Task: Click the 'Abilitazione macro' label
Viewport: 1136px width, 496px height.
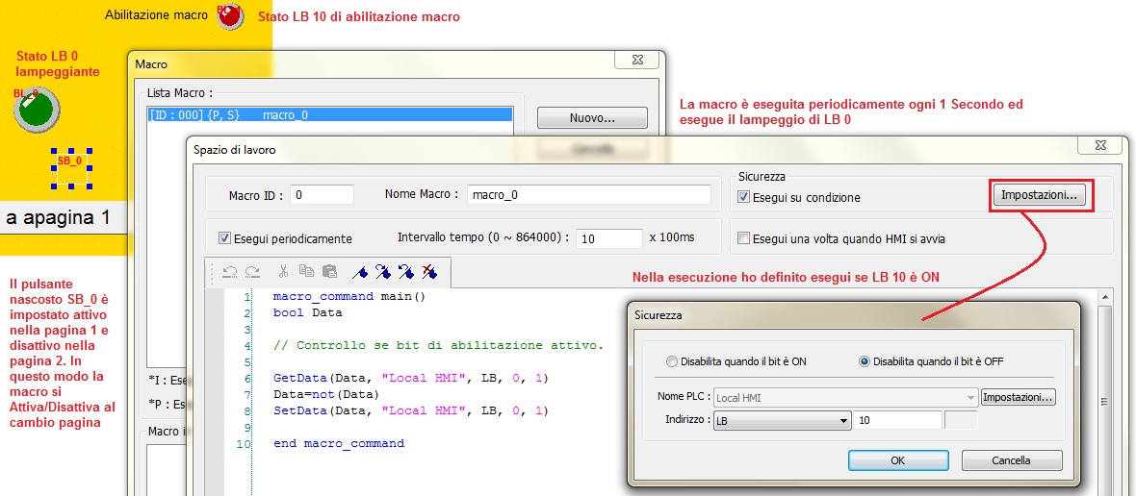Action: pos(157,15)
